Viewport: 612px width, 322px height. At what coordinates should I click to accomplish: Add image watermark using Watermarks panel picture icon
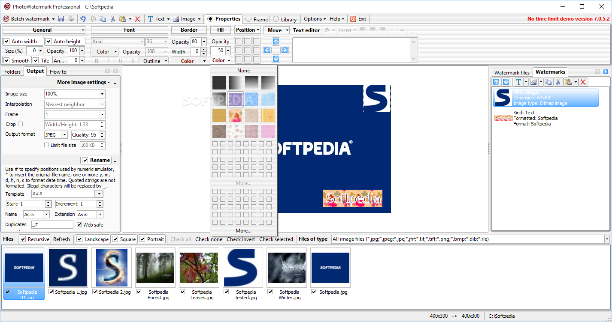click(534, 82)
